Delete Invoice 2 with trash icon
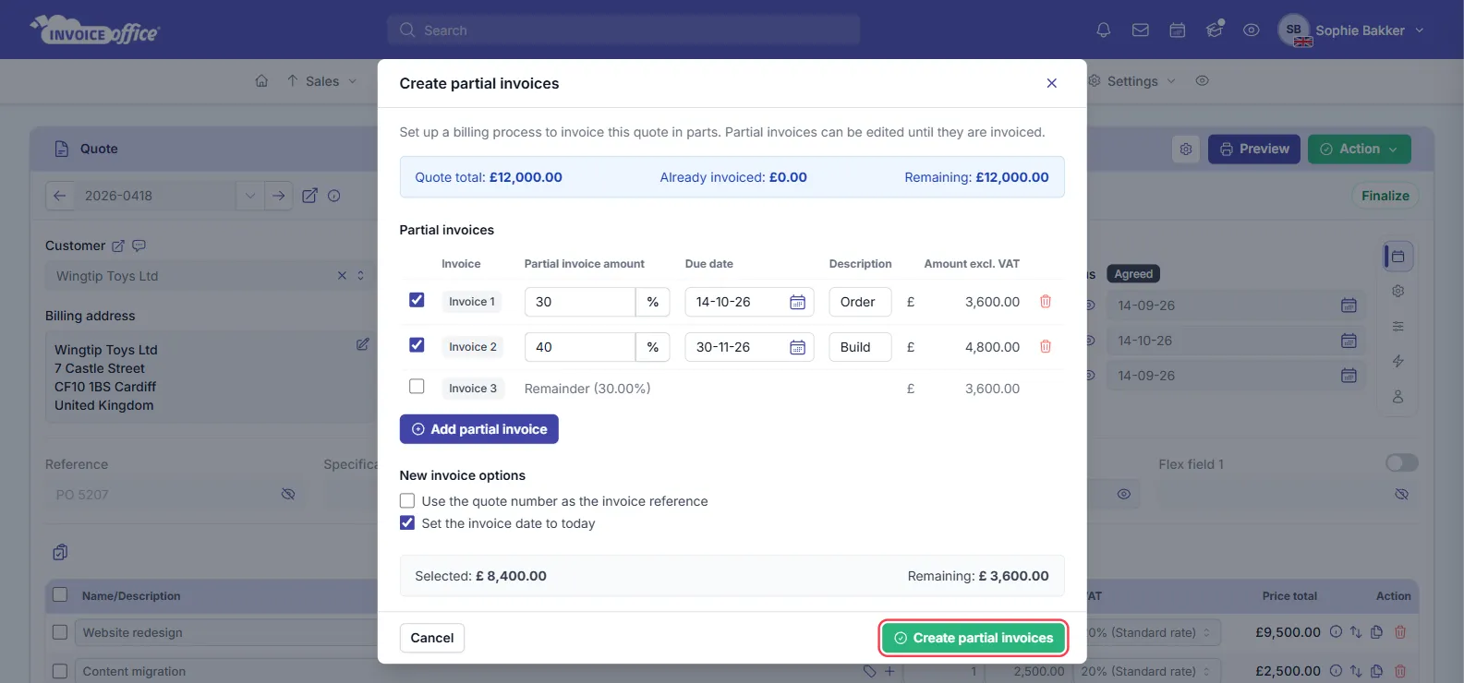The width and height of the screenshot is (1464, 683). point(1046,347)
